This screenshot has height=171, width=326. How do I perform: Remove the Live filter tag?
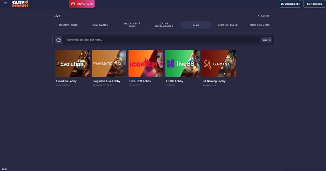tap(270, 40)
